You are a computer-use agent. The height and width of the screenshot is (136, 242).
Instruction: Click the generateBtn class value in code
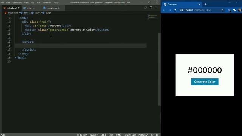[x=59, y=30]
